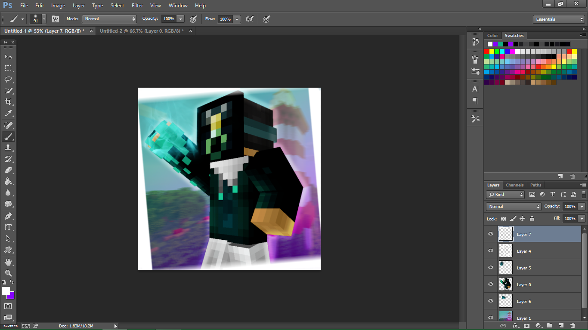
Task: Select Layer 4 thumbnail
Action: tap(506, 251)
